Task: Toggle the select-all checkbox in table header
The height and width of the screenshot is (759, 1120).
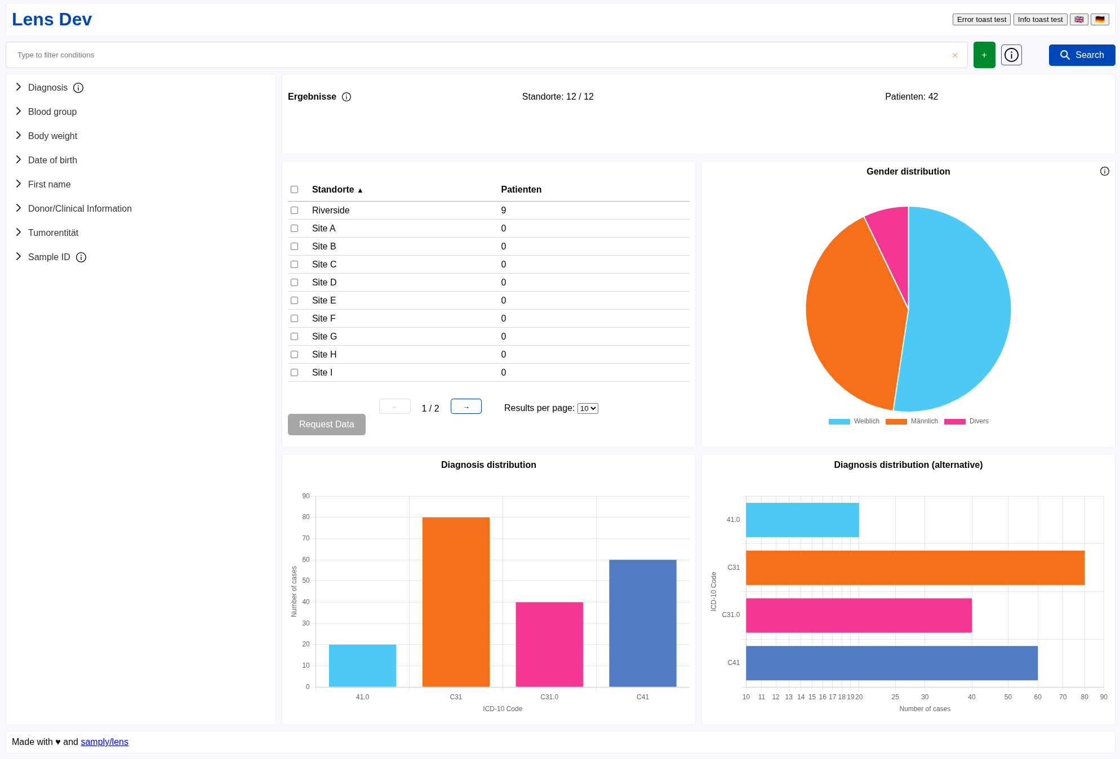Action: [294, 190]
